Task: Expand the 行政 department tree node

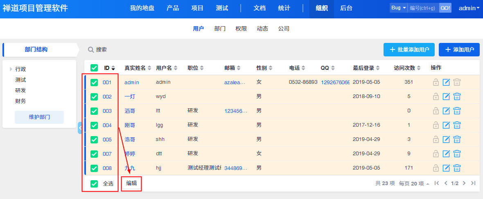Action: [11, 69]
